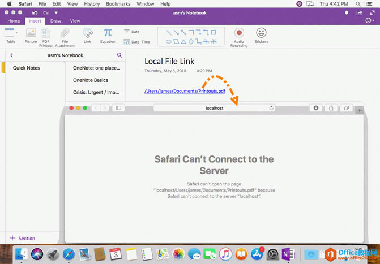Select the triangle shape
The image size is (380, 264).
pyautogui.click(x=183, y=42)
